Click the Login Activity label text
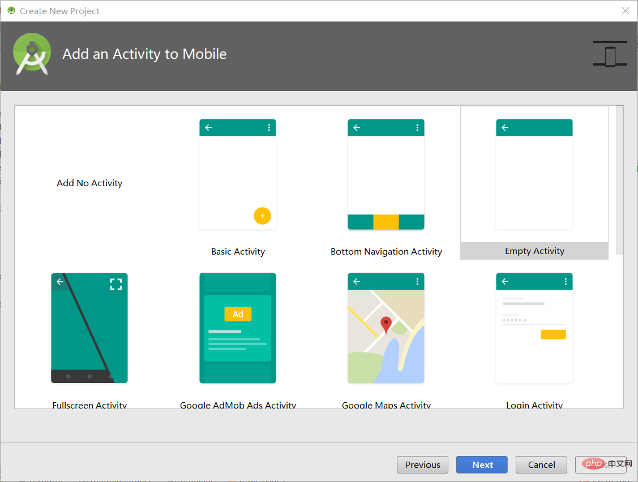Image resolution: width=638 pixels, height=482 pixels. point(534,404)
